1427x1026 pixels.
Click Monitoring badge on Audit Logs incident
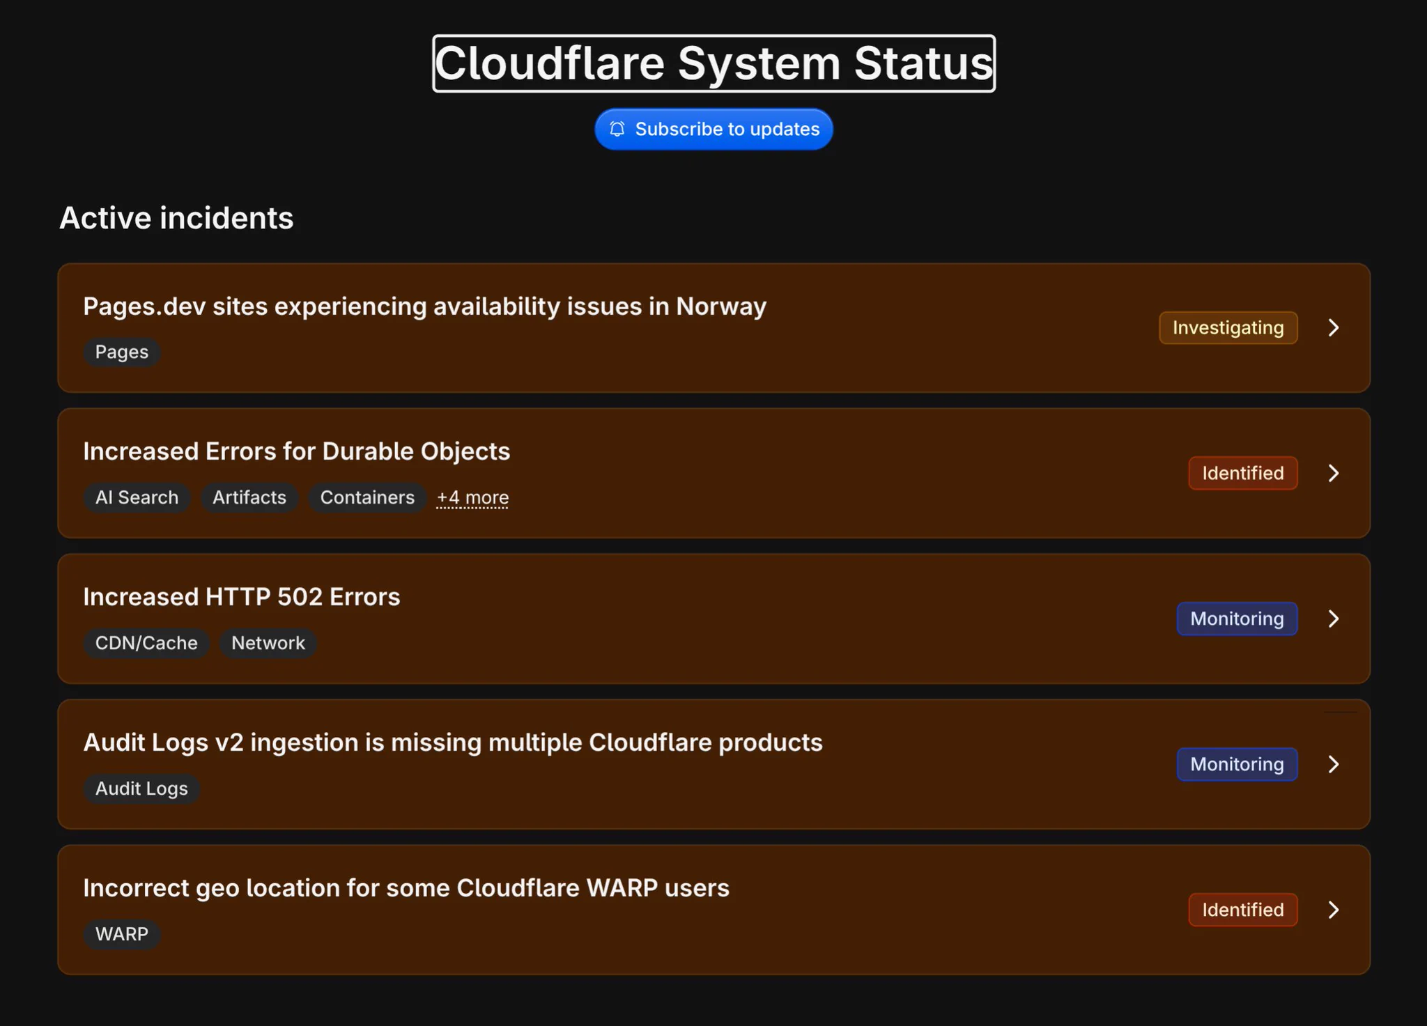[1237, 765]
